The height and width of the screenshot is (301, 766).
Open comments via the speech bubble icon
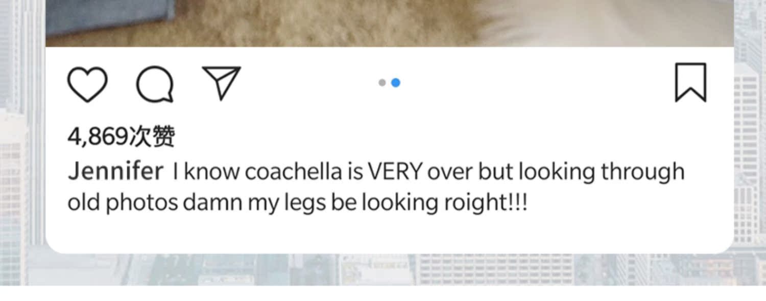[155, 84]
